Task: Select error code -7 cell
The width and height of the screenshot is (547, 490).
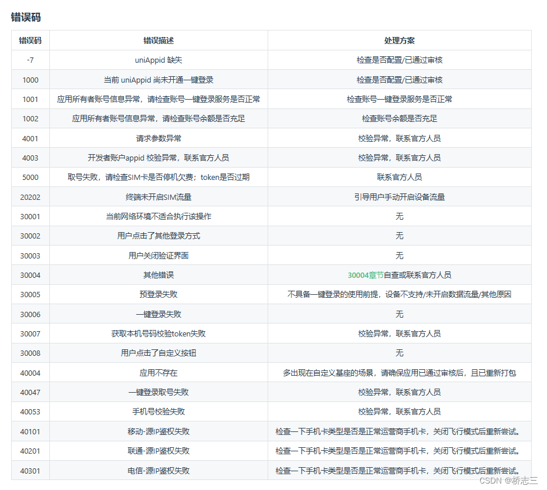Action: pyautogui.click(x=30, y=59)
